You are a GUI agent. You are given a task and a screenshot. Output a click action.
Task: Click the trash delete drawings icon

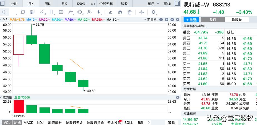point(130,12)
